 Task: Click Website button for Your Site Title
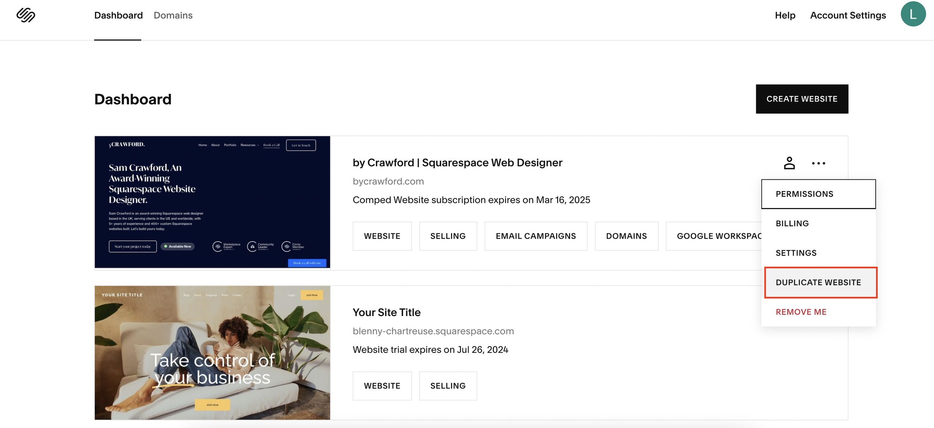pos(382,386)
